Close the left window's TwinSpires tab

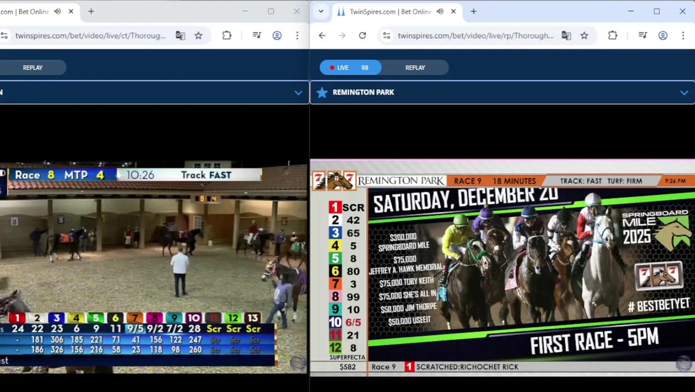71,11
